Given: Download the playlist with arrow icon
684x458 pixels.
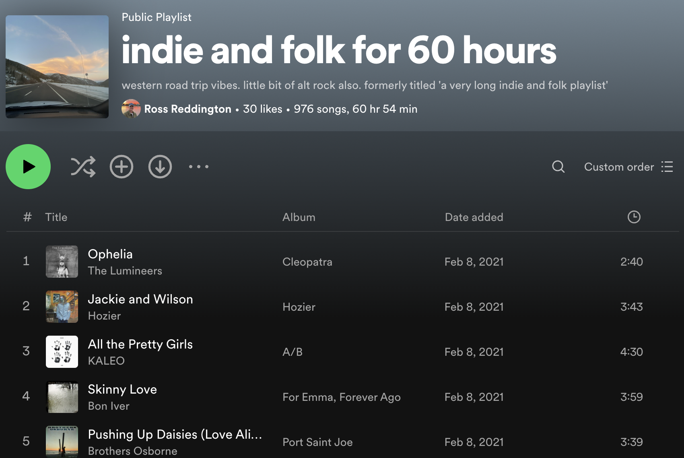Looking at the screenshot, I should click(160, 167).
